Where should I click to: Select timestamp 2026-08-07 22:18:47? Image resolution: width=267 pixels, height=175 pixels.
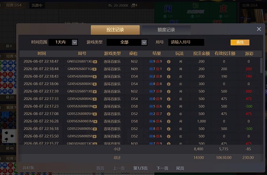(x=41, y=61)
